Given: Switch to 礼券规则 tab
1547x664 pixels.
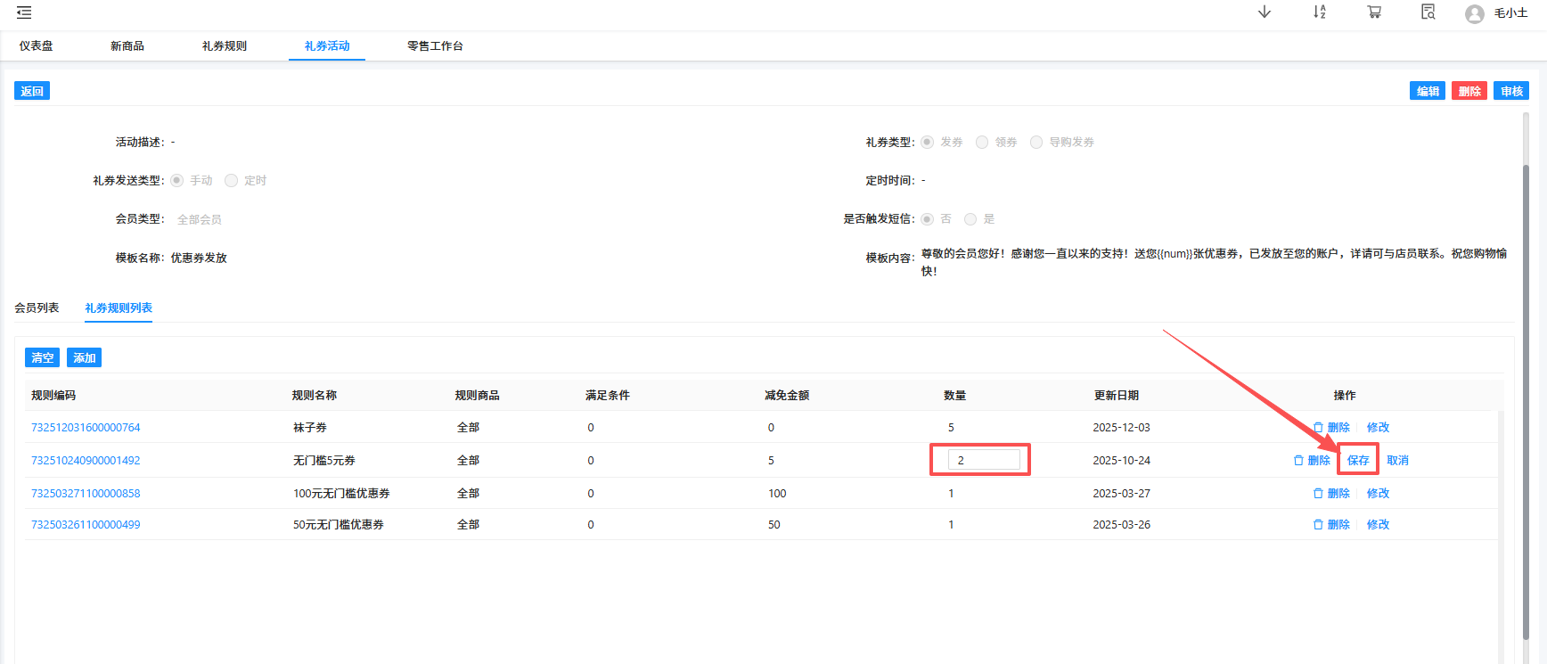Looking at the screenshot, I should coord(225,45).
